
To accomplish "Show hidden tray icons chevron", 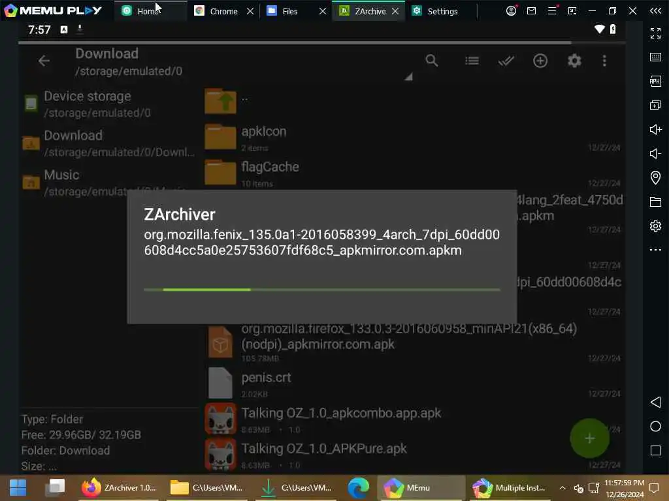I will coord(563,488).
